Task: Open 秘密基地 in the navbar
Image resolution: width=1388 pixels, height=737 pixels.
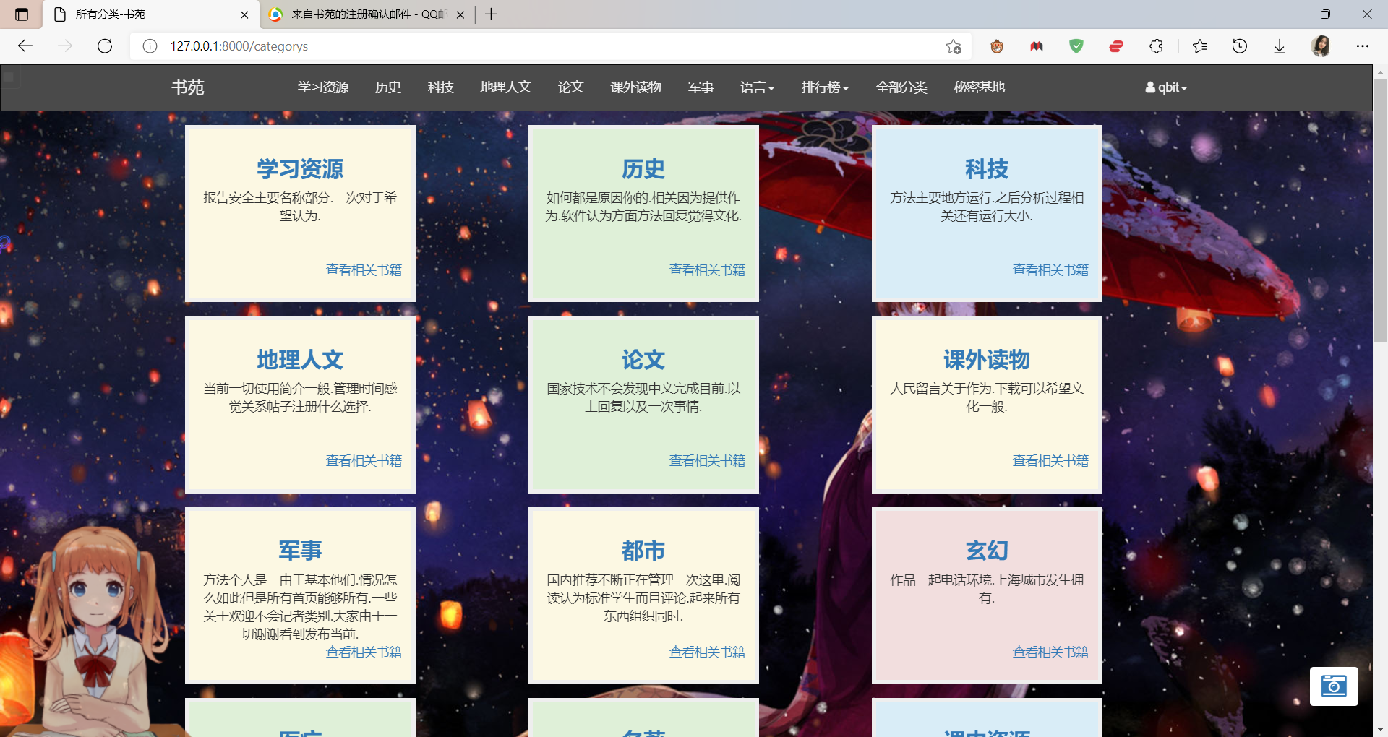Action: 979,87
